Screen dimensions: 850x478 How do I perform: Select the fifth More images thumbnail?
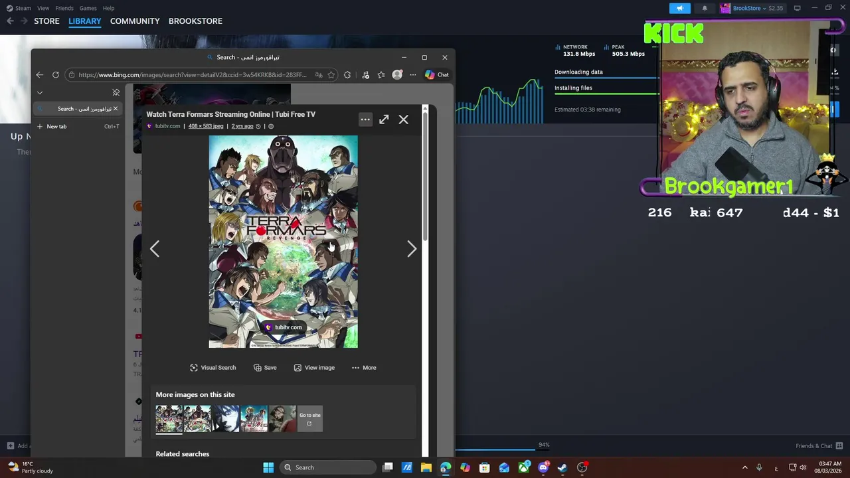(282, 419)
